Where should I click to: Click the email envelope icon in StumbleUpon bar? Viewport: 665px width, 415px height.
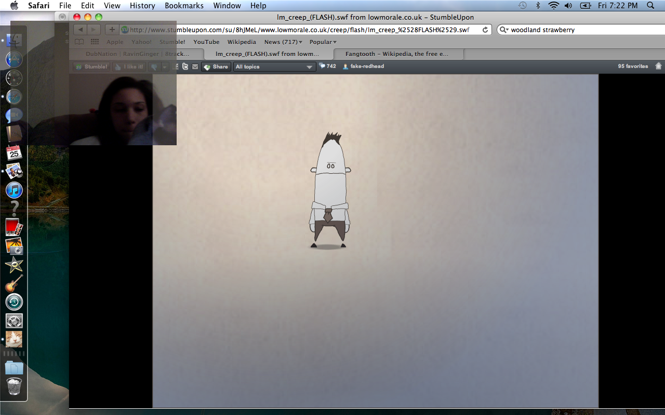pyautogui.click(x=195, y=66)
